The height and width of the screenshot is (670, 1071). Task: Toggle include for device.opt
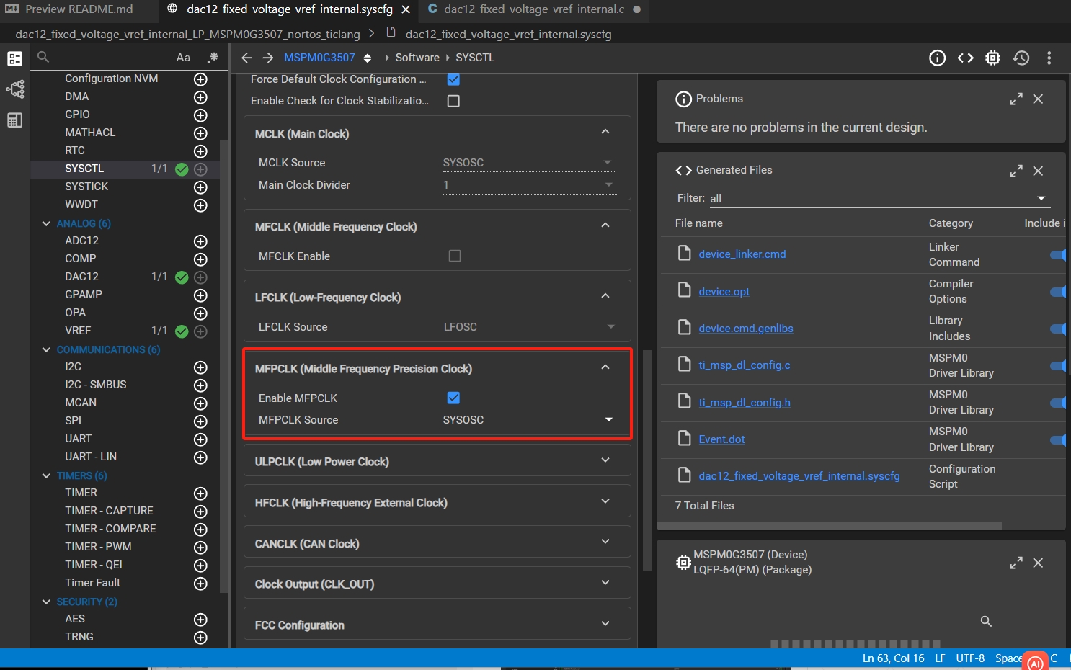tap(1058, 292)
